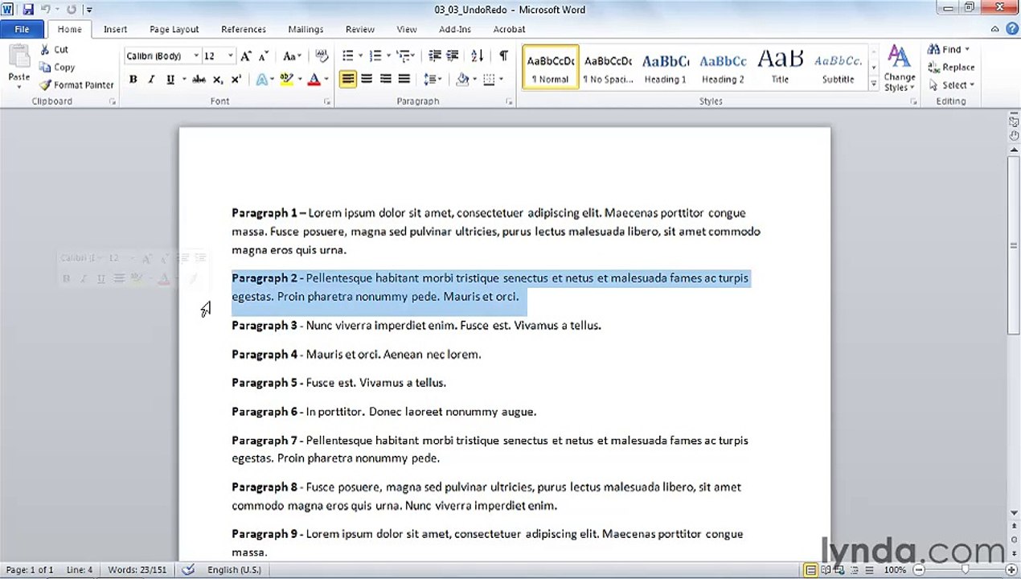Toggle Show/Hide paragraph marks
The image size is (1021, 579).
point(503,55)
